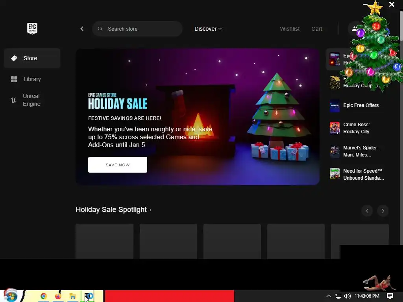Image resolution: width=403 pixels, height=302 pixels.
Task: Click the Spider-Man thumbnail icon
Action: pyautogui.click(x=335, y=151)
